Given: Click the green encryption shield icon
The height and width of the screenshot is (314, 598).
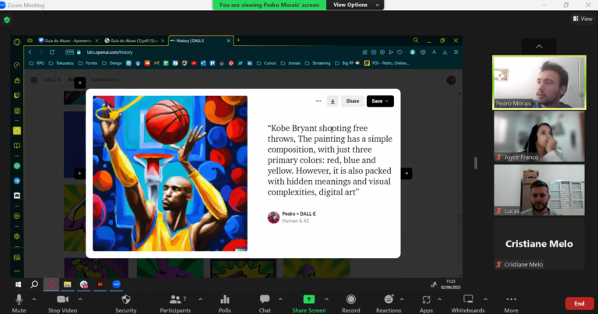Looking at the screenshot, I should tap(7, 19).
